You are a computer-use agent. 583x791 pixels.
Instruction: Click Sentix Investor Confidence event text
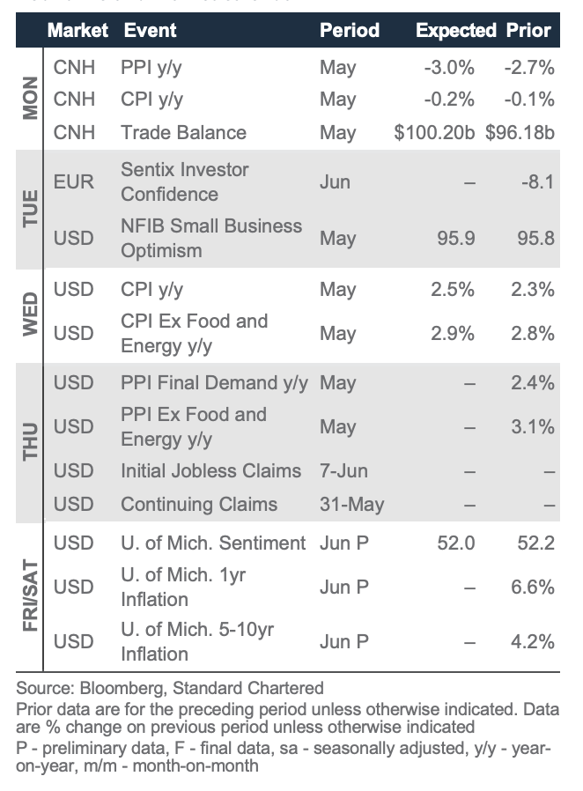point(185,182)
